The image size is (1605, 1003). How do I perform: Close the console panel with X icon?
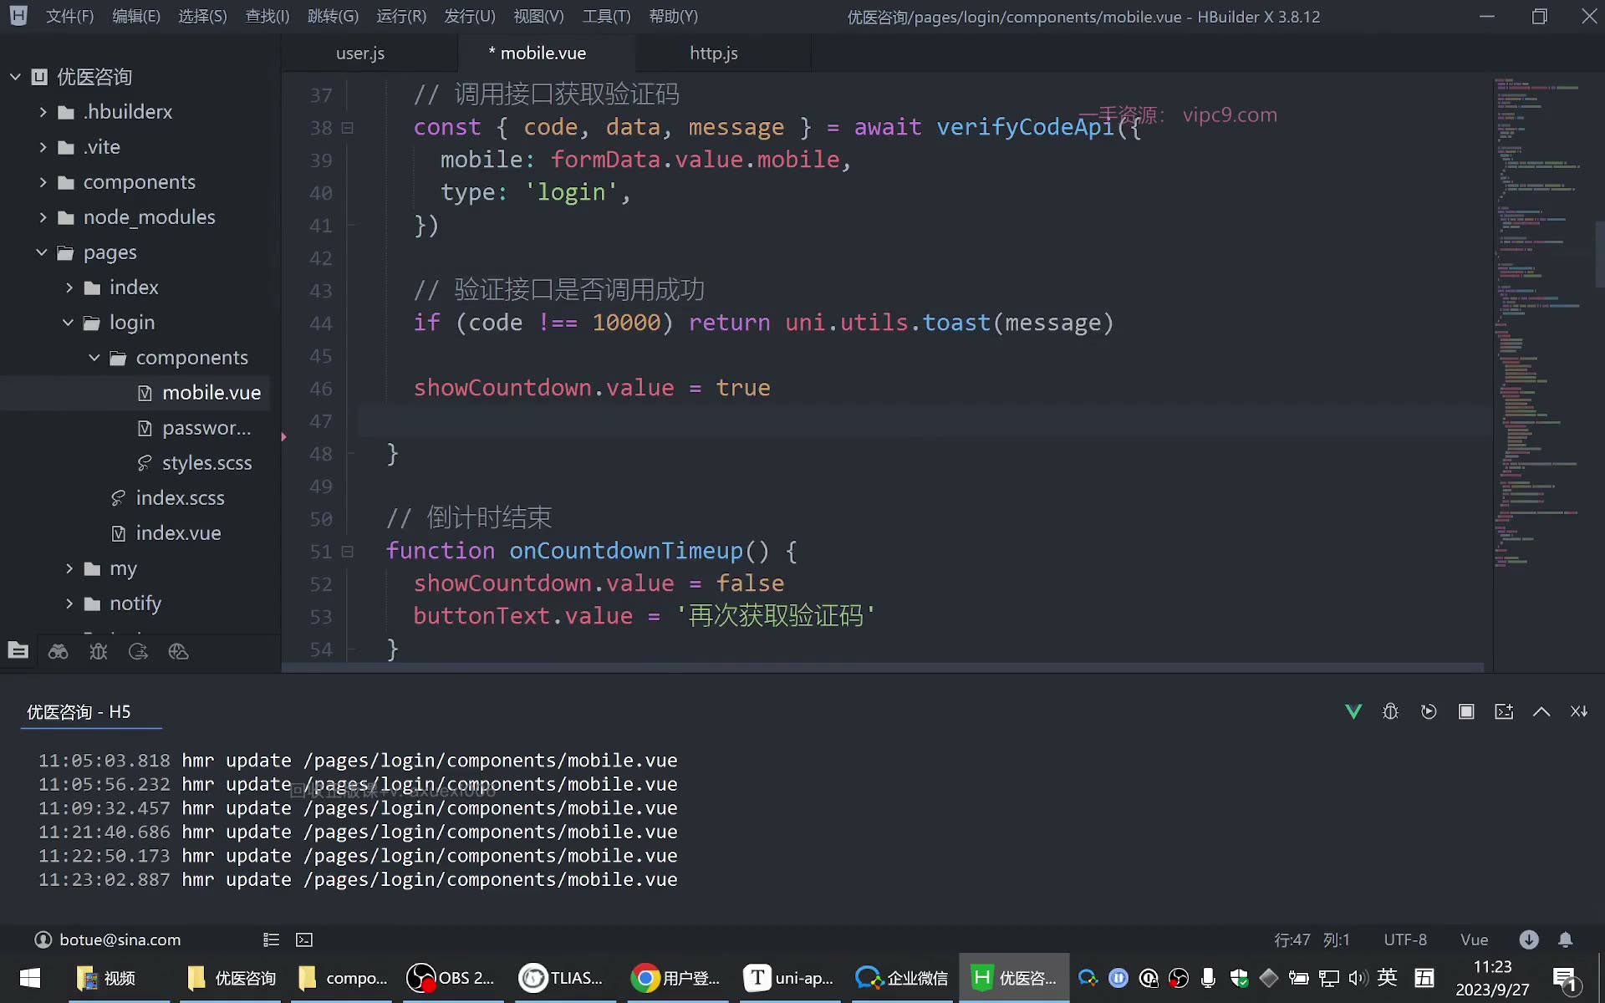1579,711
